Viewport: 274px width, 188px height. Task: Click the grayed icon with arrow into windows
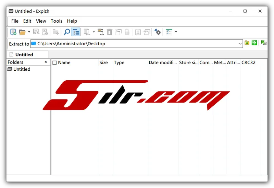point(147,32)
